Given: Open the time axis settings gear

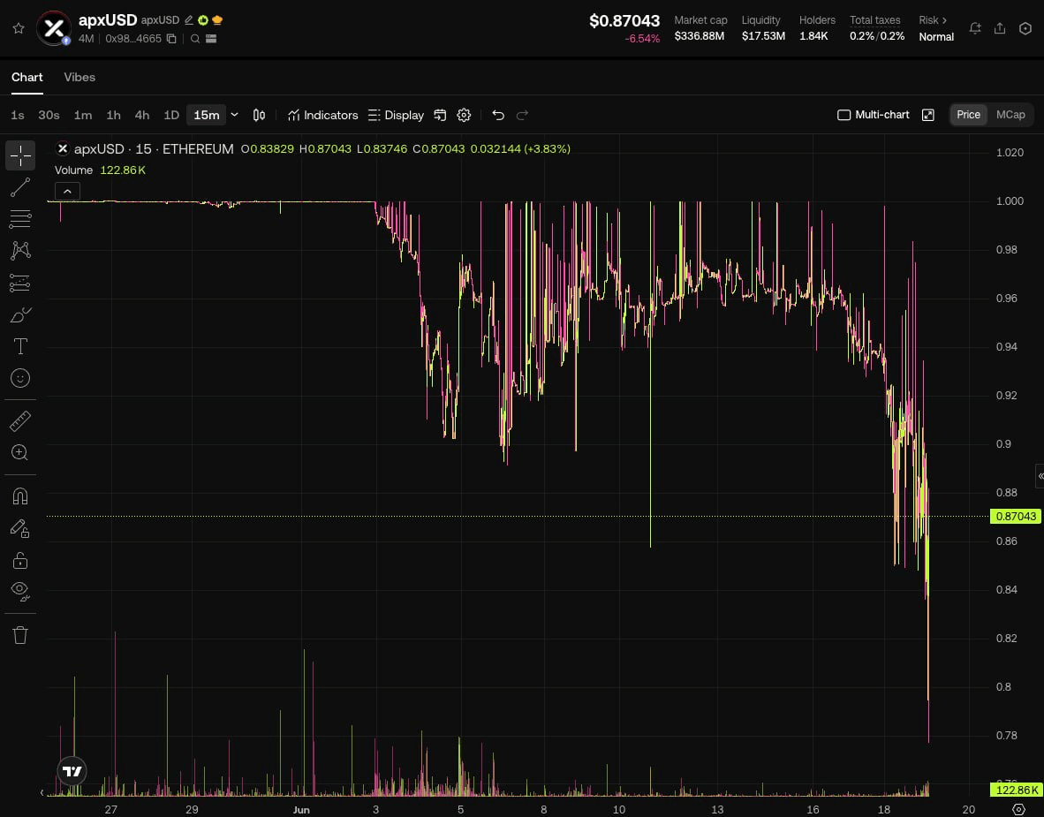Looking at the screenshot, I should [x=1018, y=809].
